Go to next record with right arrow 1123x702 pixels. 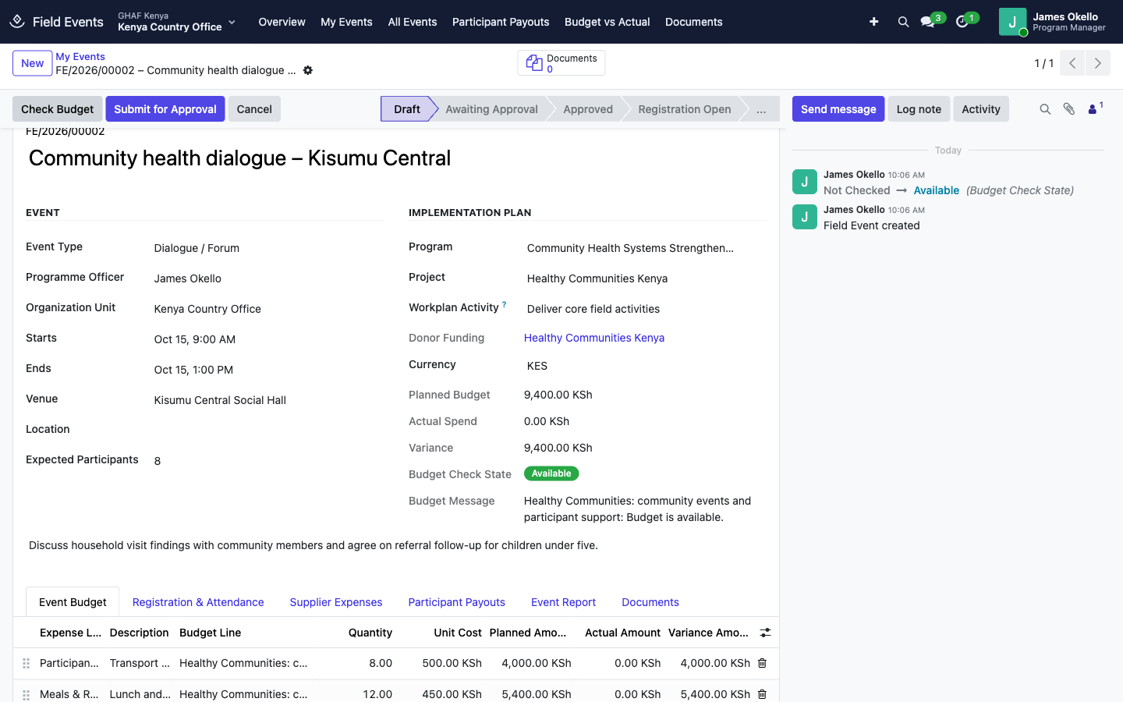point(1098,63)
